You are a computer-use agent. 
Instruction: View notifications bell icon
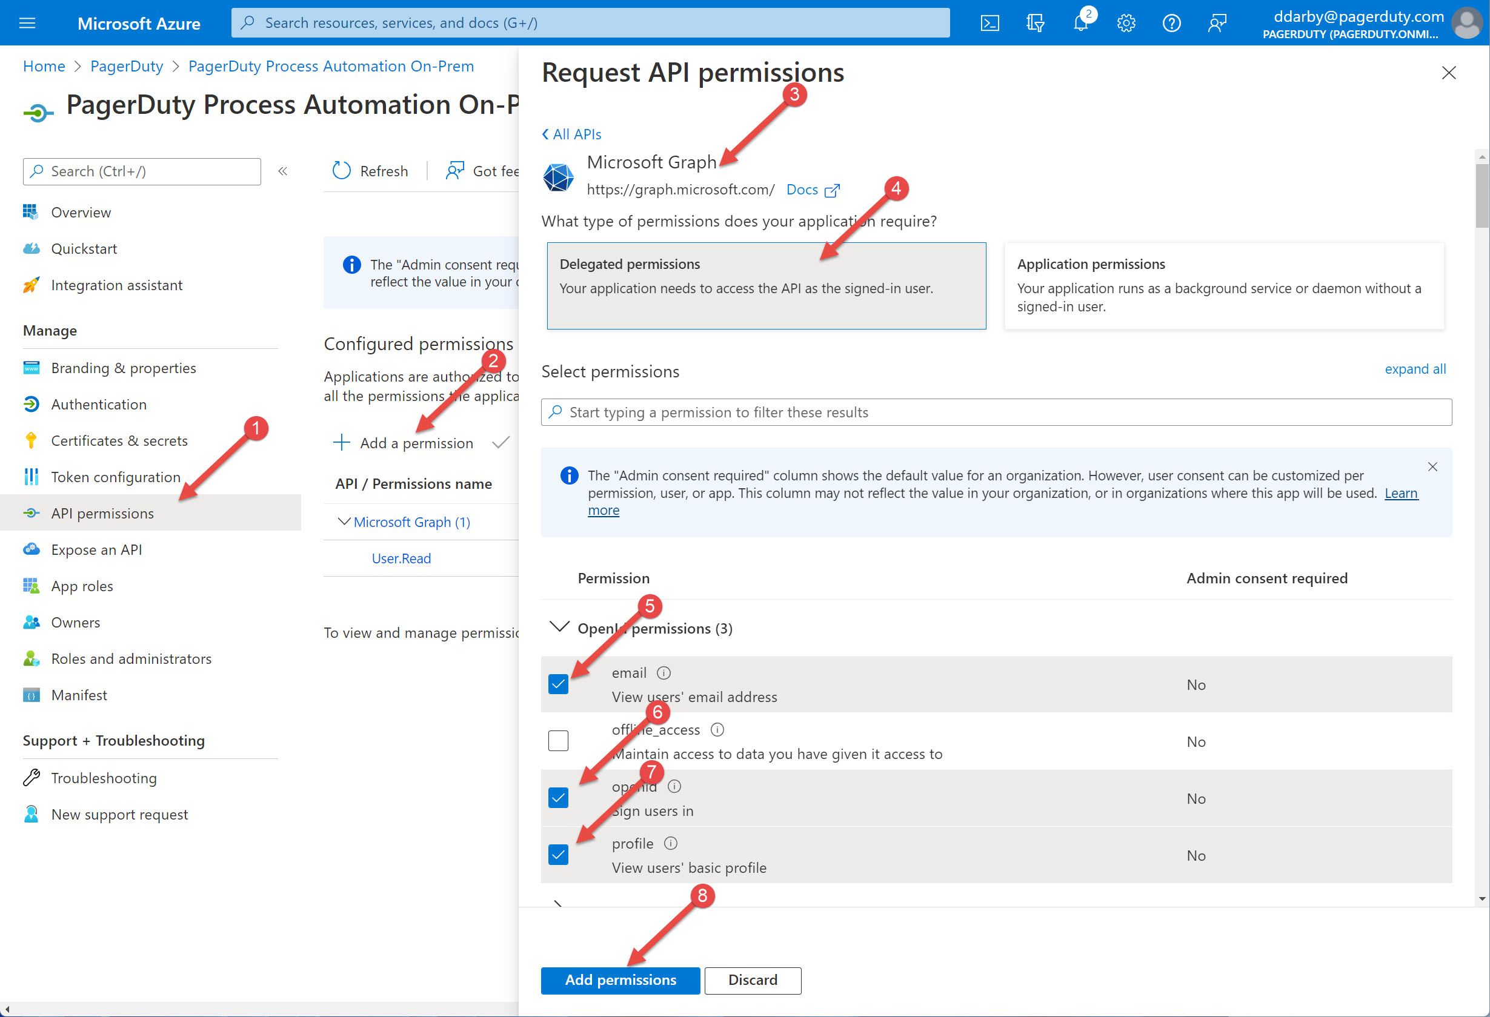pyautogui.click(x=1081, y=23)
